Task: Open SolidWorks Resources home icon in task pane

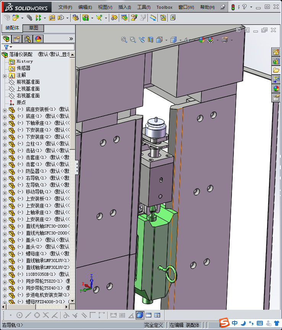Action: click(x=276, y=52)
